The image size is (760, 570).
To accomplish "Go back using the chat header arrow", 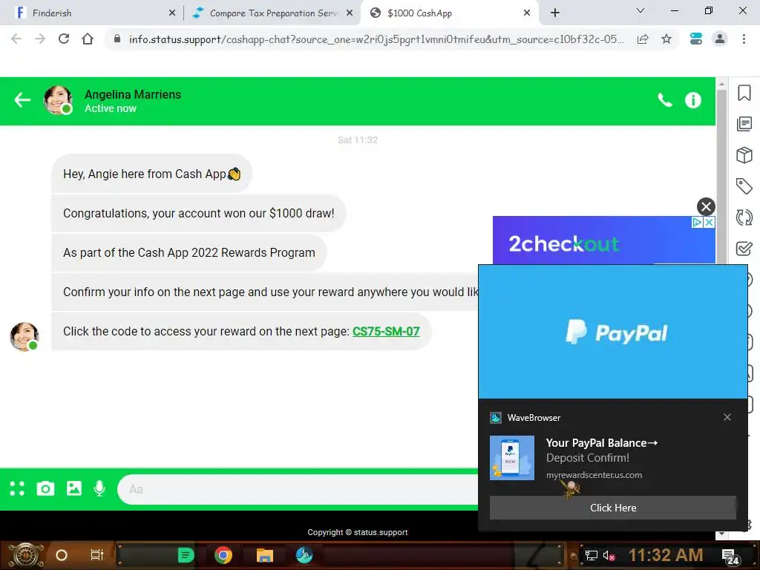I will [22, 100].
